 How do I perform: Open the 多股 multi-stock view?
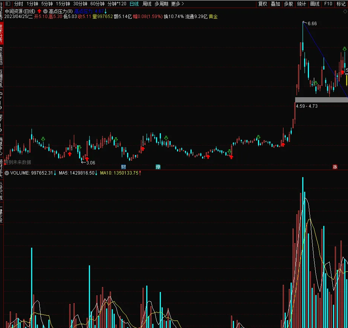pyautogui.click(x=288, y=4)
